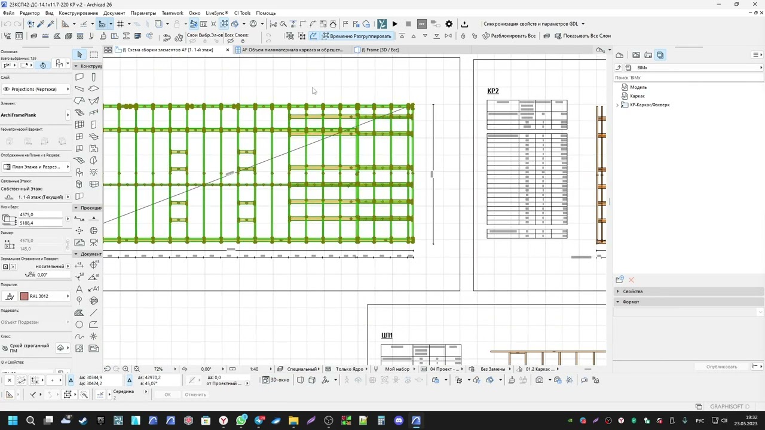
Task: Open the Projections (Чертежи) layer dropdown
Action: [x=36, y=89]
